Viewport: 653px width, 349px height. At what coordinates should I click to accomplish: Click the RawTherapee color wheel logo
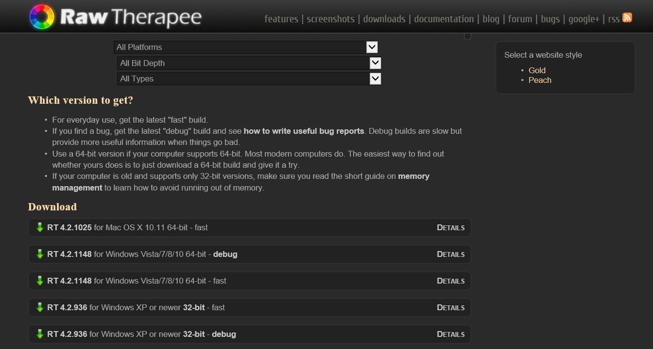click(x=41, y=16)
